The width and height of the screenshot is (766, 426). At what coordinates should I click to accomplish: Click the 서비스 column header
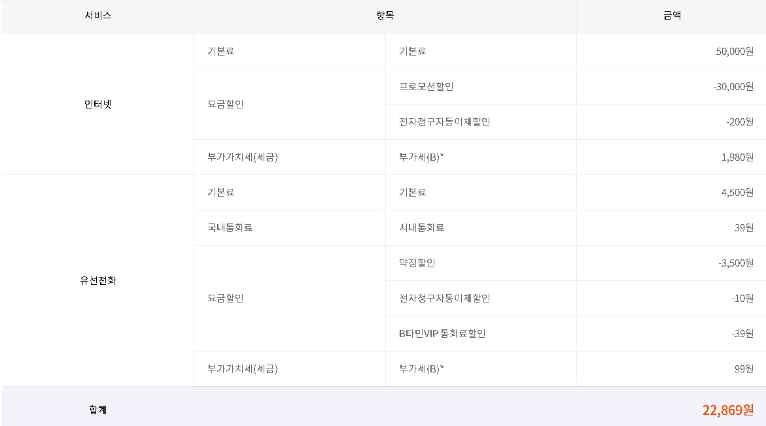click(x=97, y=16)
